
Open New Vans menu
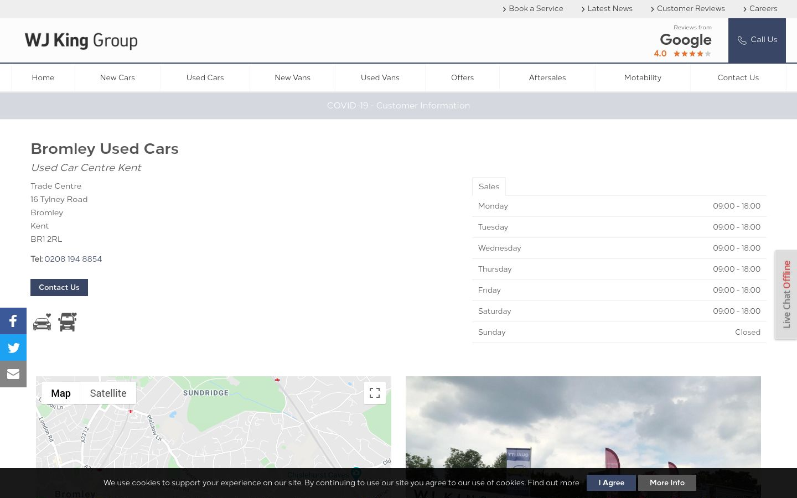(292, 77)
